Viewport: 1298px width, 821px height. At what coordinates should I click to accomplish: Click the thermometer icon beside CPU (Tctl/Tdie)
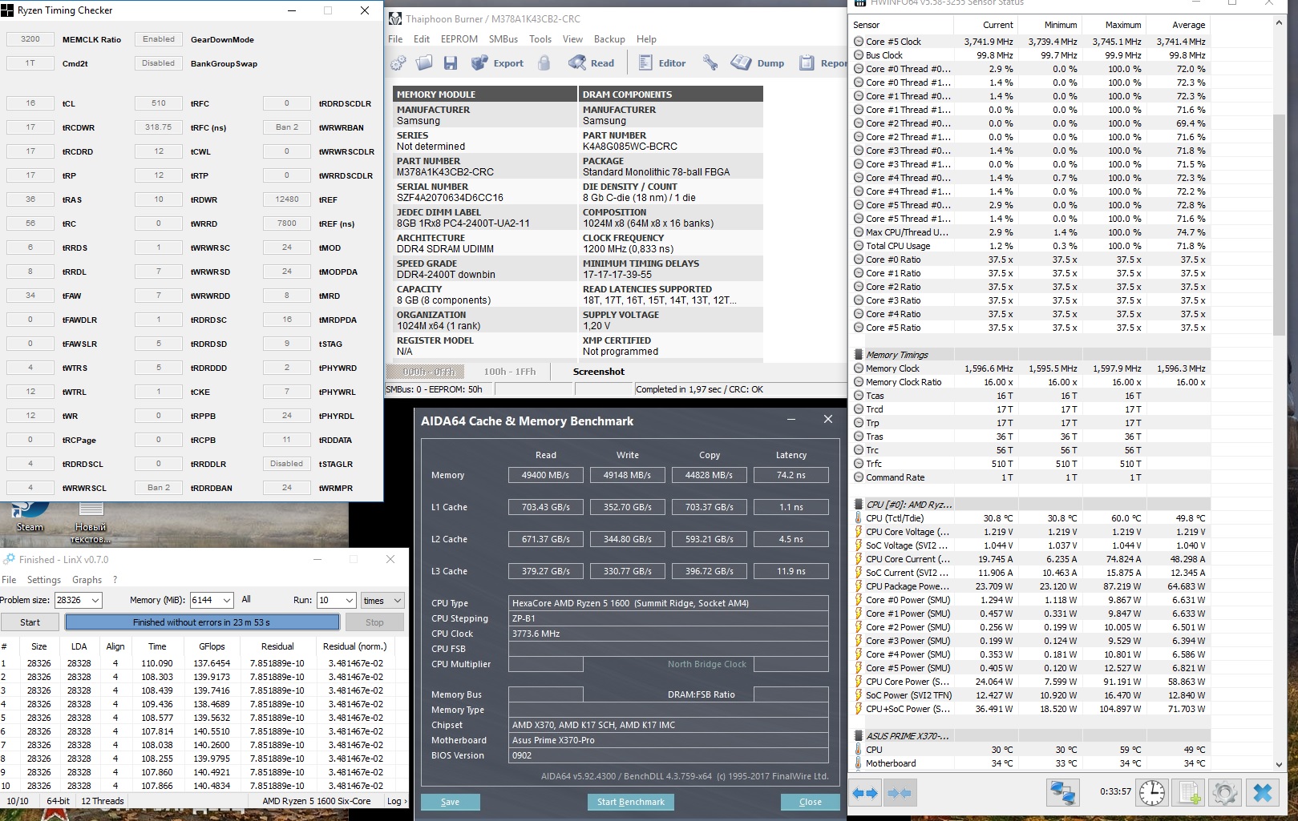[858, 518]
